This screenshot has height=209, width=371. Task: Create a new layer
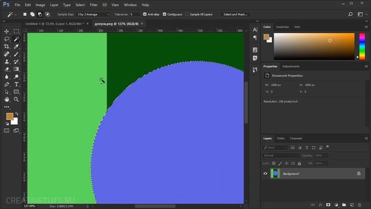pos(352,205)
